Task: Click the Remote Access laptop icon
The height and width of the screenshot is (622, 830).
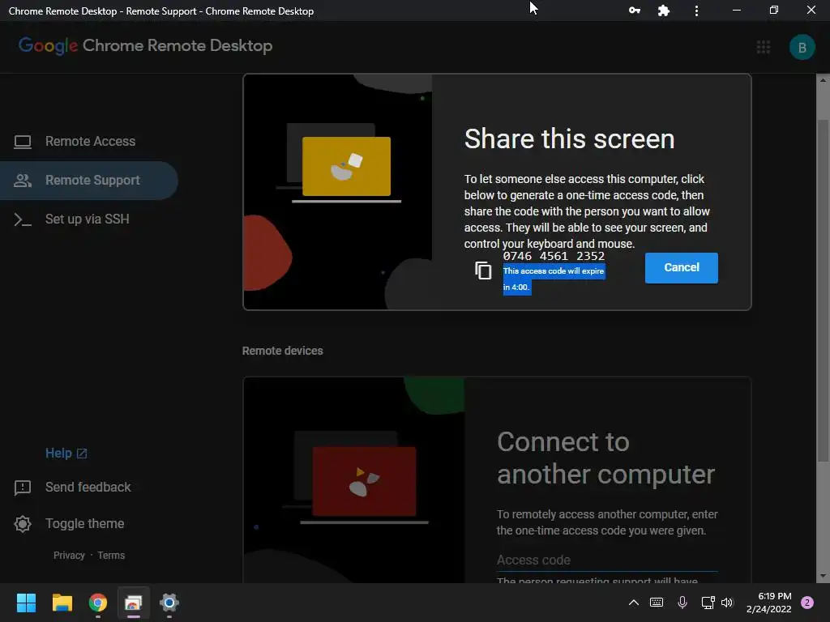Action: pyautogui.click(x=22, y=142)
